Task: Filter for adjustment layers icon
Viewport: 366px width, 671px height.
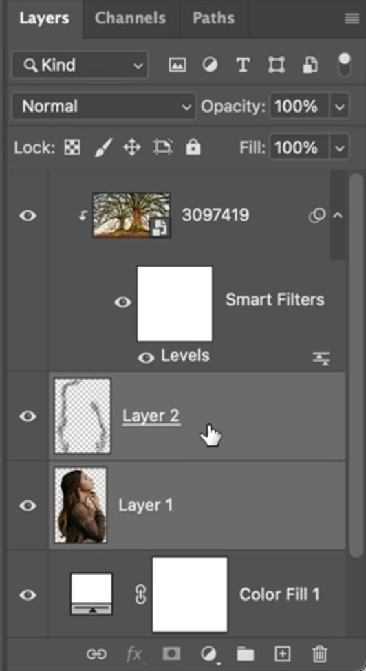Action: pos(210,65)
